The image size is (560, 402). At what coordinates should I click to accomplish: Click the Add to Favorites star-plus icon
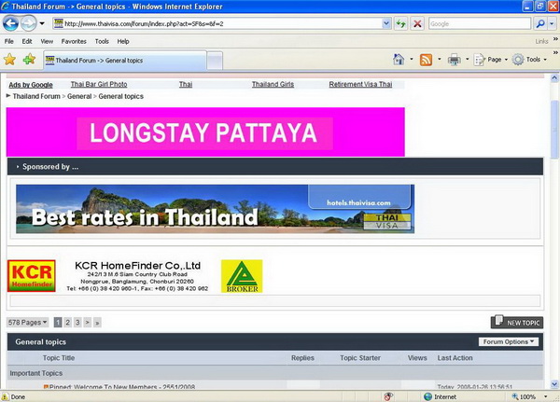click(x=29, y=60)
